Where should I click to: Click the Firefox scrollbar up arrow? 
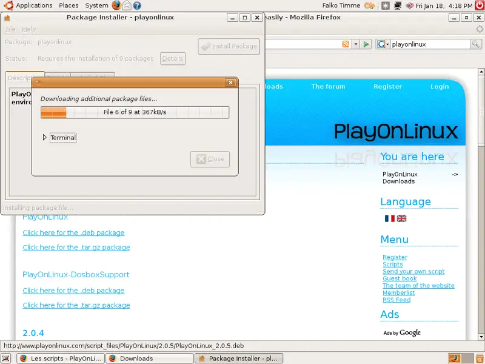[481, 72]
